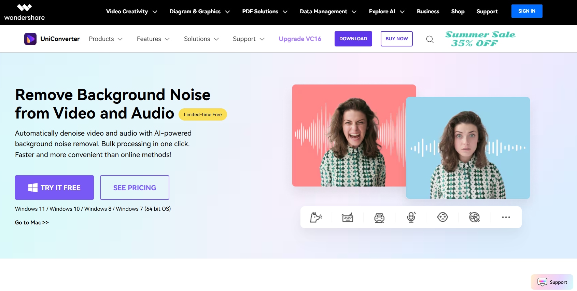
Task: Click the three-dots more noise types icon
Action: pyautogui.click(x=506, y=217)
